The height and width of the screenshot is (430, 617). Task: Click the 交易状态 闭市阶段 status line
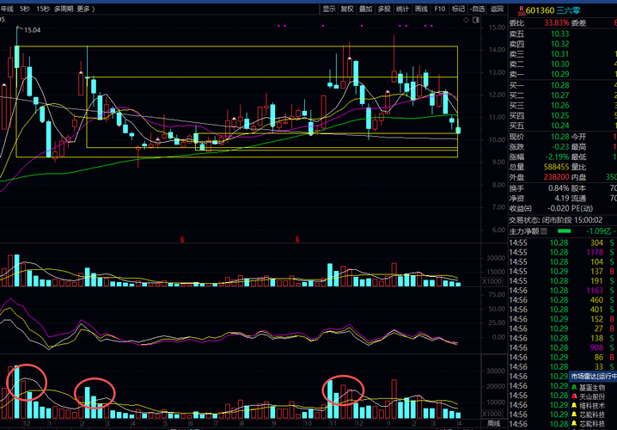point(556,220)
